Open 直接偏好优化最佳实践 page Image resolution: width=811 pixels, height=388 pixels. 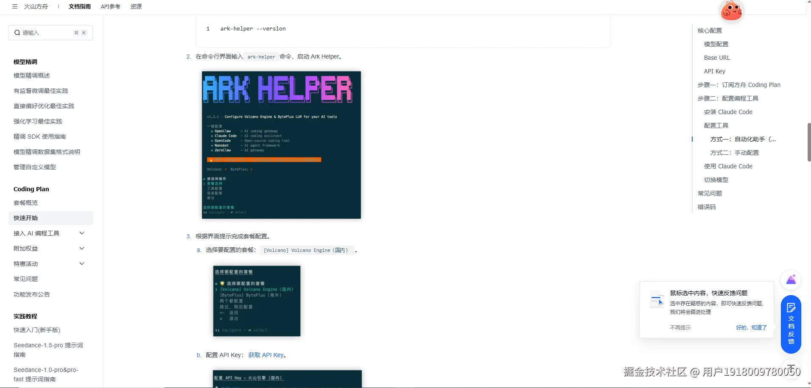tap(44, 106)
